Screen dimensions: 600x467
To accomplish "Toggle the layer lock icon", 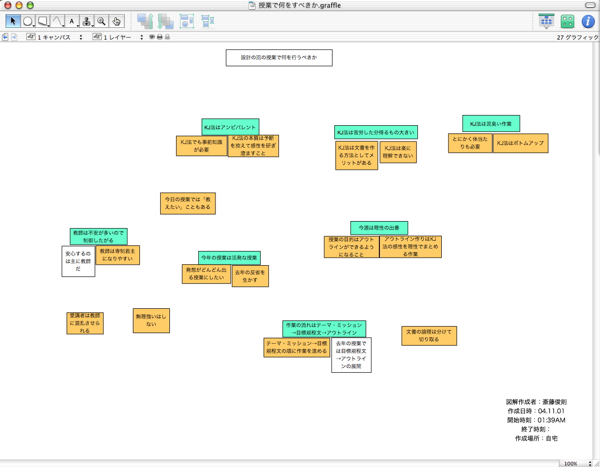I will [167, 37].
